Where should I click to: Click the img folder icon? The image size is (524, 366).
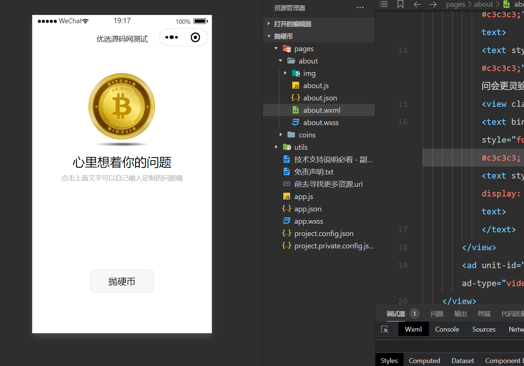(296, 73)
